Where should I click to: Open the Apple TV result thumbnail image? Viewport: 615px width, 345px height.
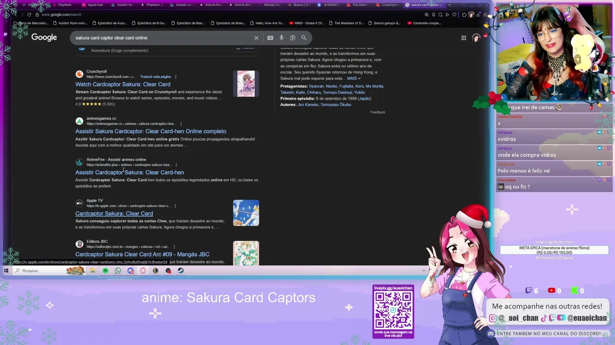click(x=246, y=213)
